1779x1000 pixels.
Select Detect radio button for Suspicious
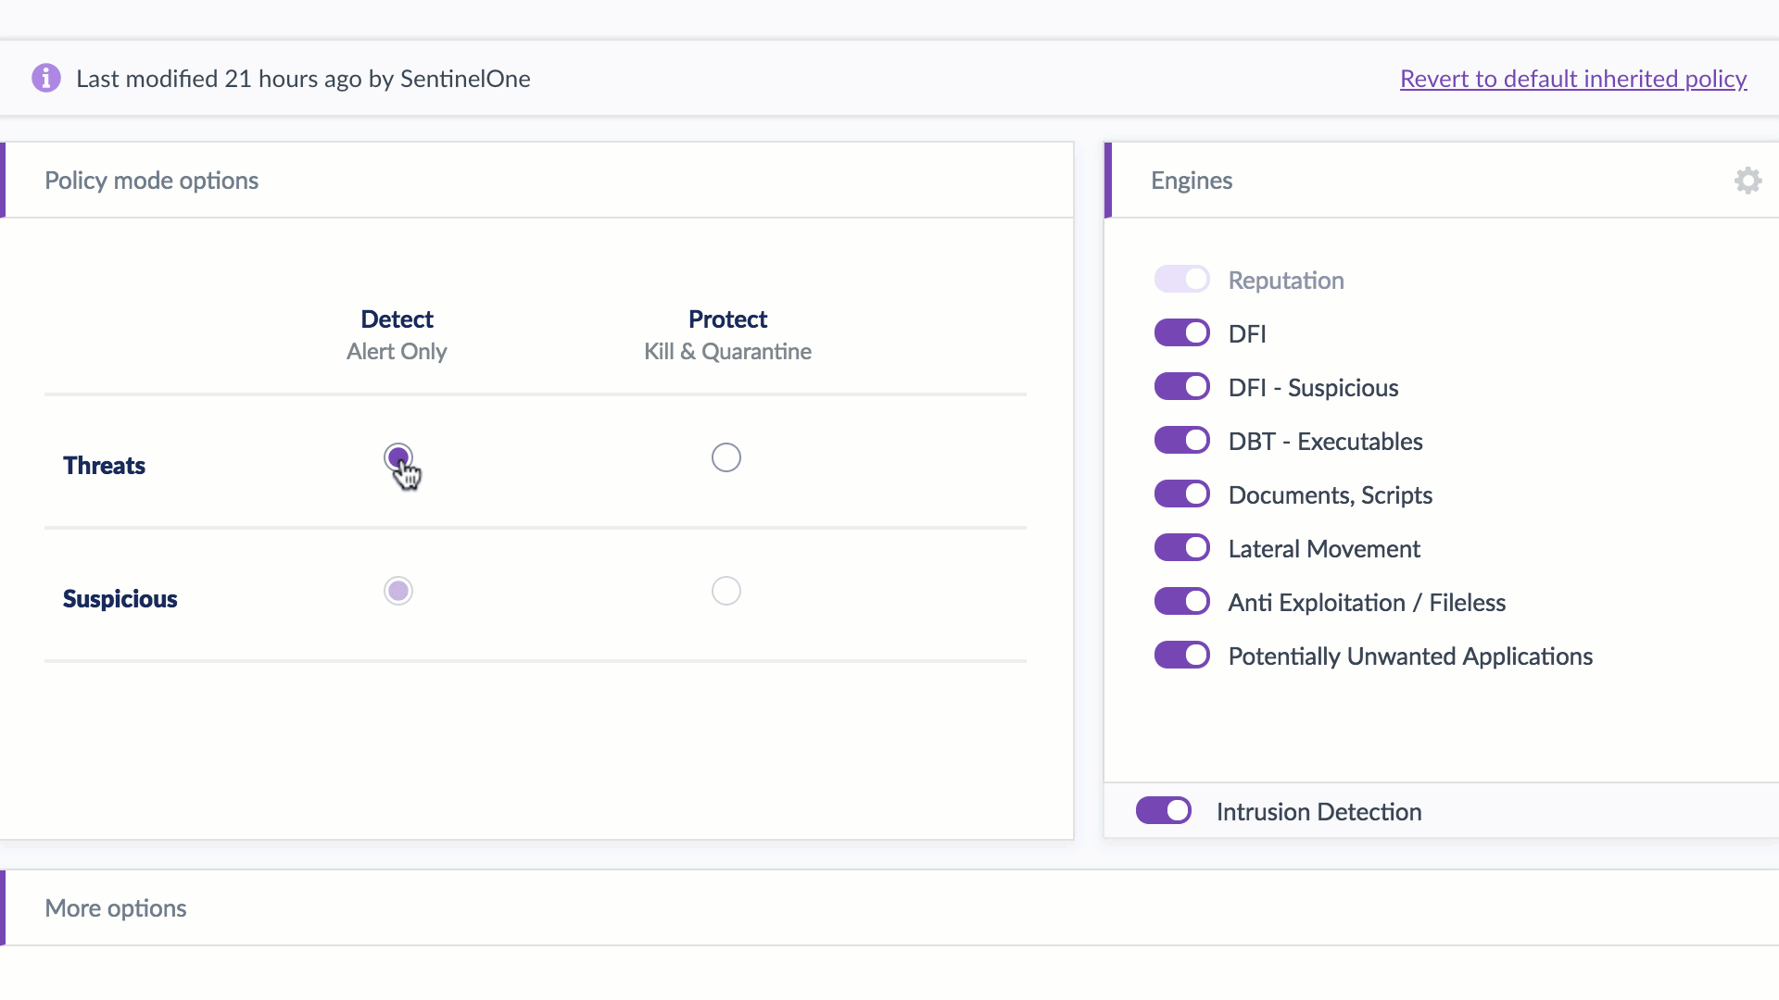click(x=397, y=591)
